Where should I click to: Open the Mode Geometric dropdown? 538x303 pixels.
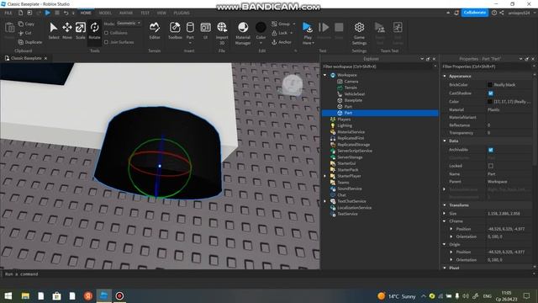[129, 24]
